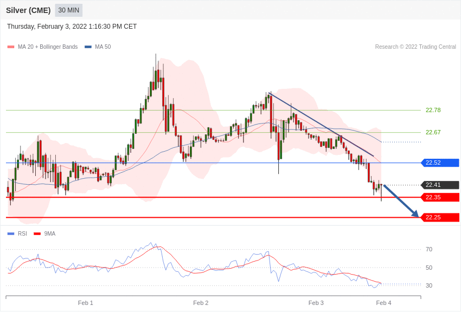The width and height of the screenshot is (461, 312).
Task: Click the 22.67 resistance level label
Action: [x=433, y=132]
